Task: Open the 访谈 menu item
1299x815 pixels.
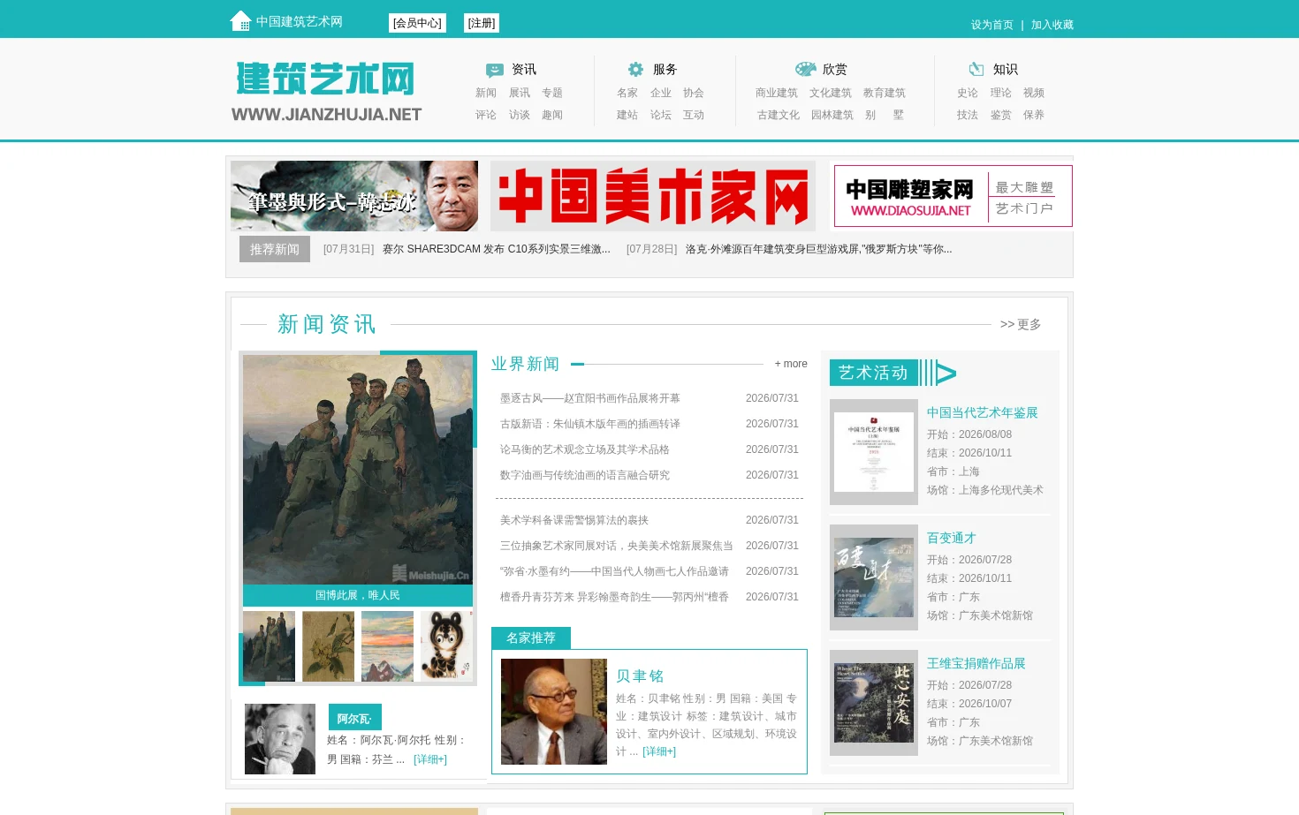Action: tap(520, 115)
